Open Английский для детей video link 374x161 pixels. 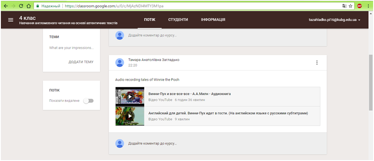click(228, 113)
